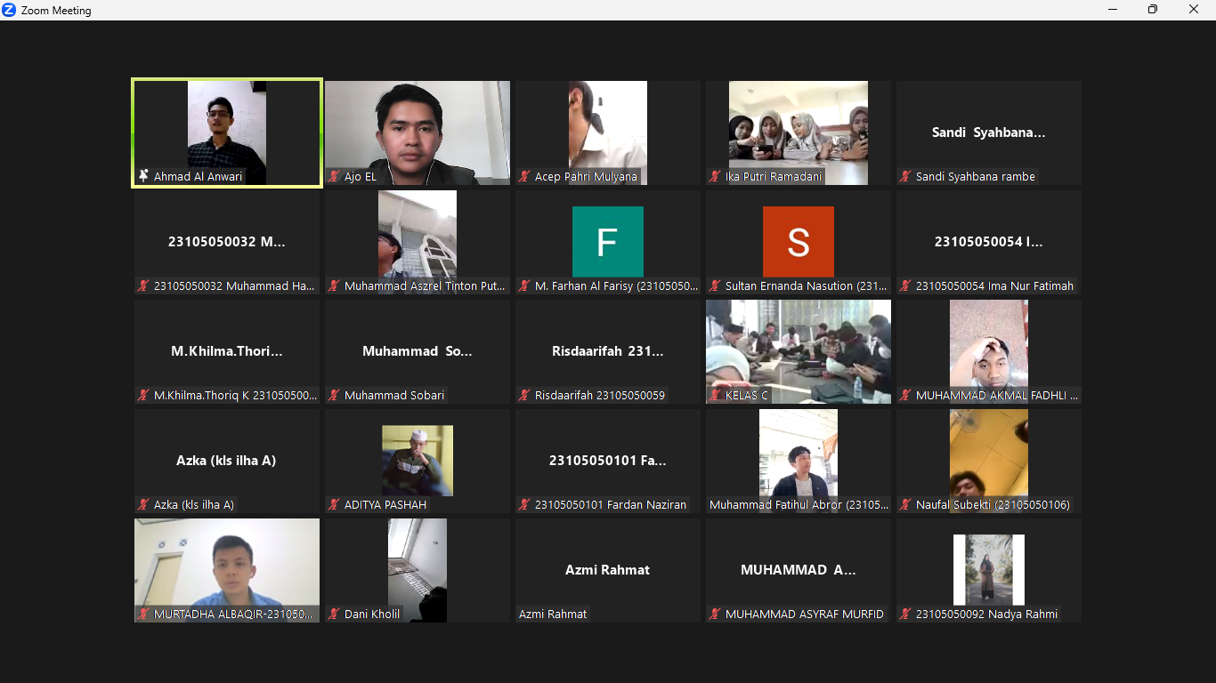Click Naufal Subekti's muted mic icon
Image resolution: width=1216 pixels, height=683 pixels.
pyautogui.click(x=906, y=504)
